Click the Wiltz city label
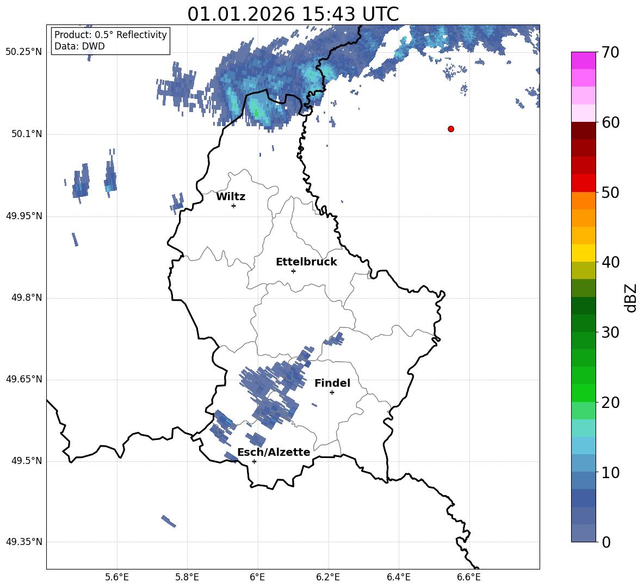Viewport: 644px width, 588px height. coord(231,197)
